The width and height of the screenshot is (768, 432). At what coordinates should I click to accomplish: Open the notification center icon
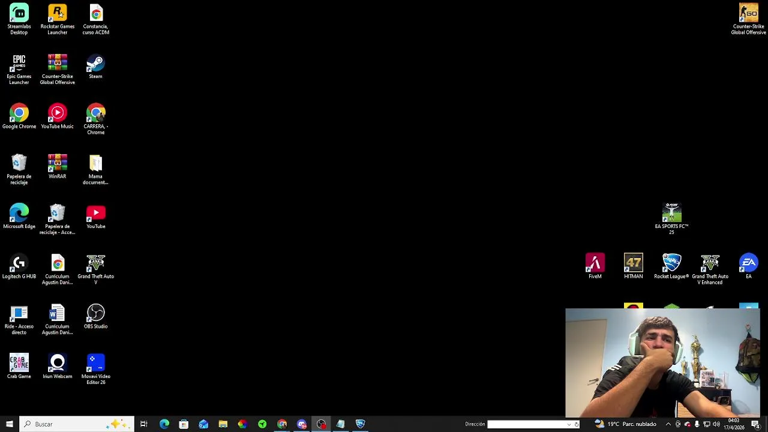[x=755, y=424]
